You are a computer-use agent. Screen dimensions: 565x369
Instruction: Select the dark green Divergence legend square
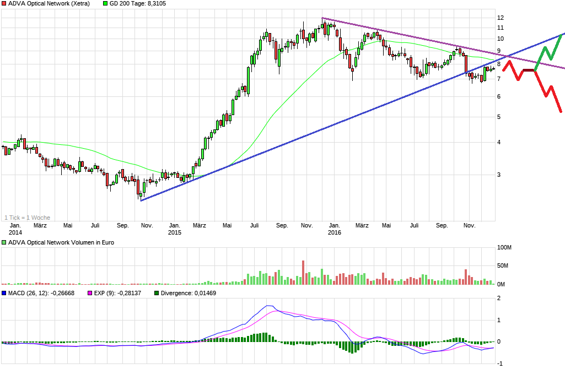(x=157, y=294)
